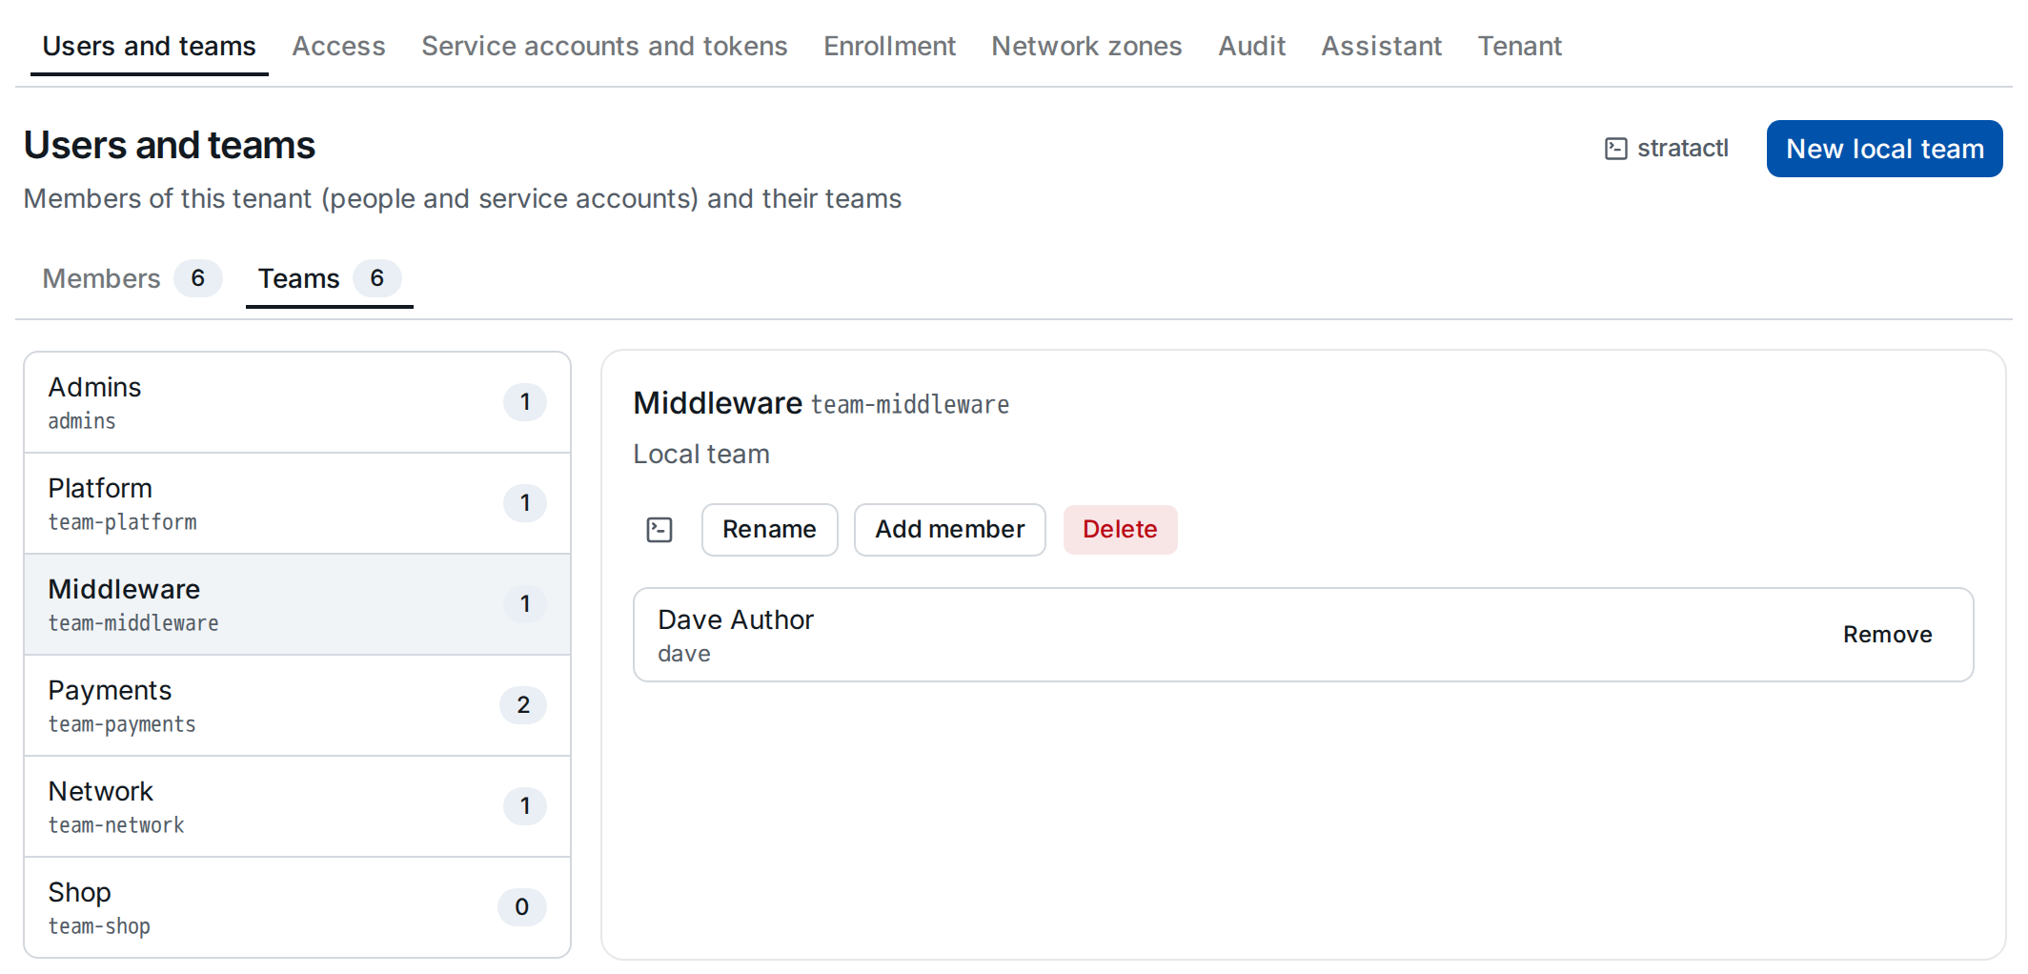
Task: Open the Assistant tab
Action: pyautogui.click(x=1381, y=46)
